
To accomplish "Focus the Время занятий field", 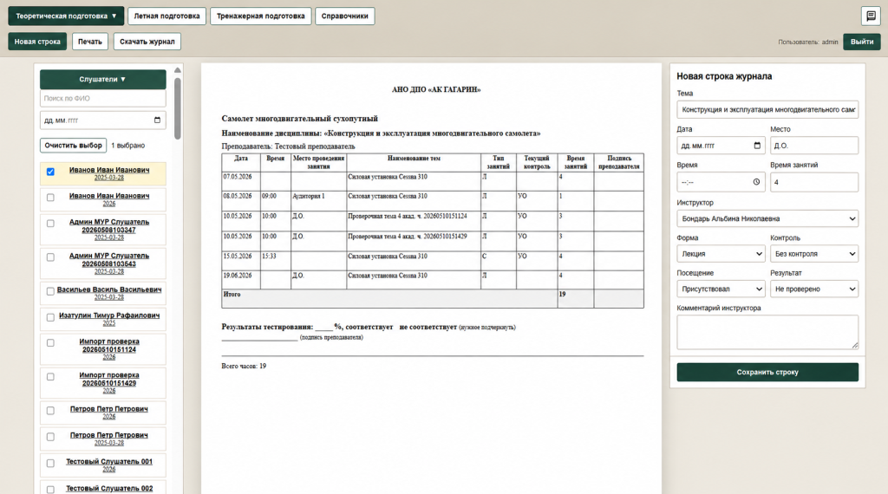I will (813, 182).
